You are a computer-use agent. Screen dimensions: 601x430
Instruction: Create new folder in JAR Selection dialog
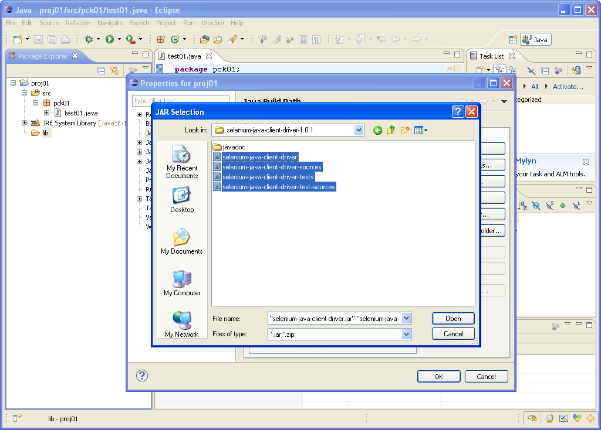(405, 131)
